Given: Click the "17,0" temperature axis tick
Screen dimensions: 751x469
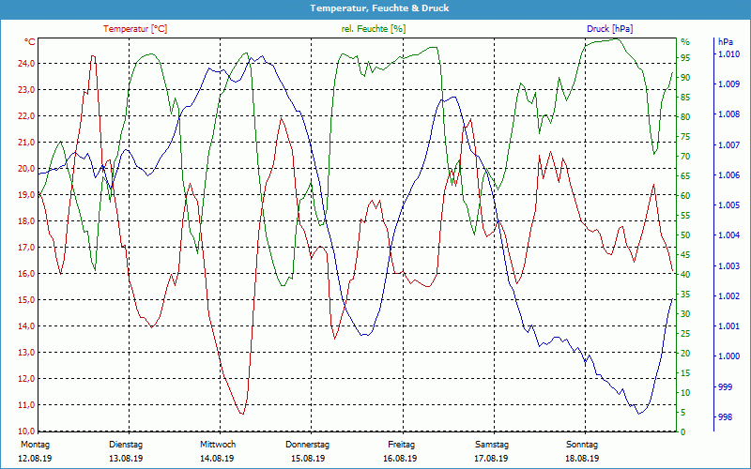Looking at the screenshot, I should 26,248.
